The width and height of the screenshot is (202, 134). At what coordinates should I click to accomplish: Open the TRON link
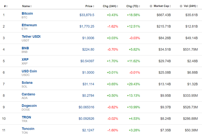tap(27, 117)
